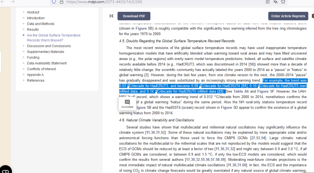Click the browser forward arrow
The width and height of the screenshot is (314, 173).
pos(13,2)
